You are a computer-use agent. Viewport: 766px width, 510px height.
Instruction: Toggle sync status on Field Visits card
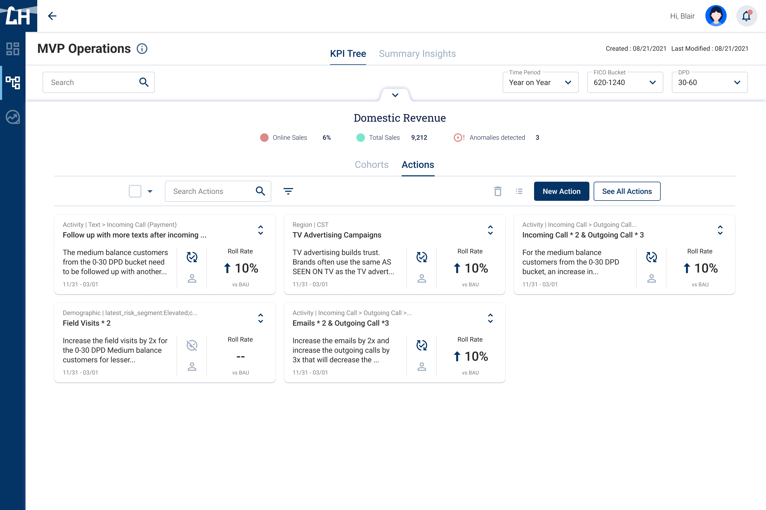tap(192, 345)
